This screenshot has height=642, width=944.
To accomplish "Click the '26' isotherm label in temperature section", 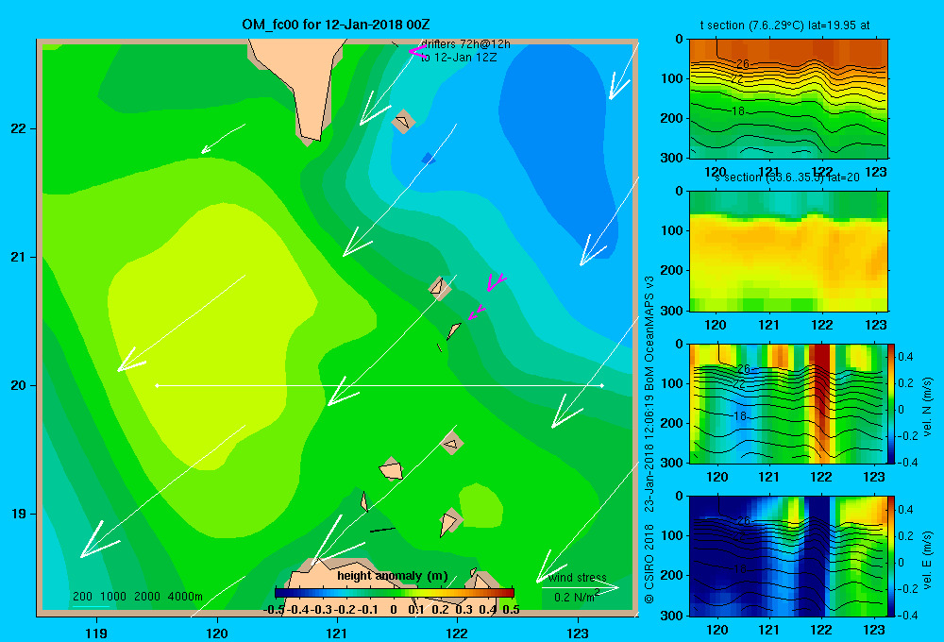I will (x=742, y=63).
